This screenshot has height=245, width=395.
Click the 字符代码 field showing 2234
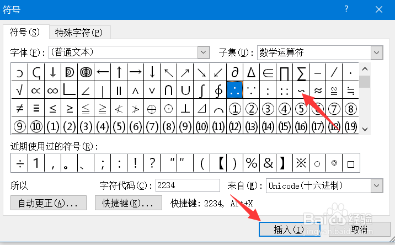[188, 185]
